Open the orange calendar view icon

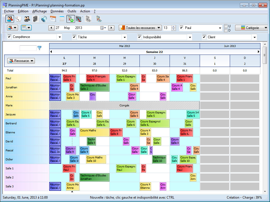pyautogui.click(x=53, y=19)
